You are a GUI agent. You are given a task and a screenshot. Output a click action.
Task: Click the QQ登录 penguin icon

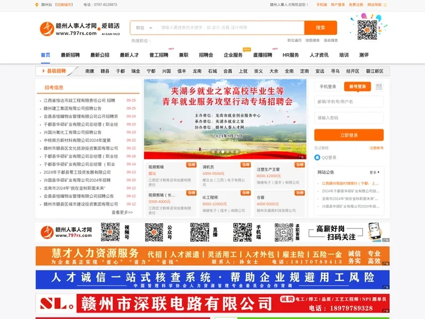[317, 157]
